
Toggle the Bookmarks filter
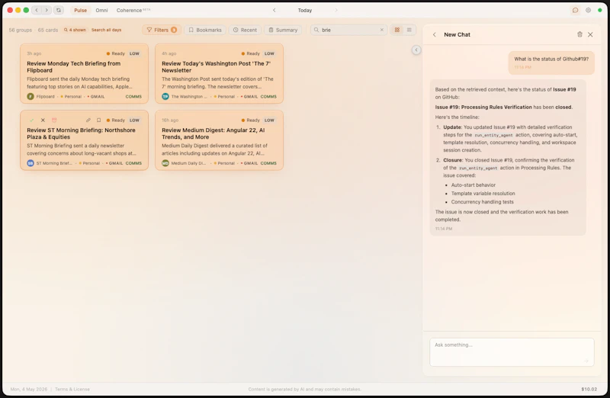coord(205,30)
